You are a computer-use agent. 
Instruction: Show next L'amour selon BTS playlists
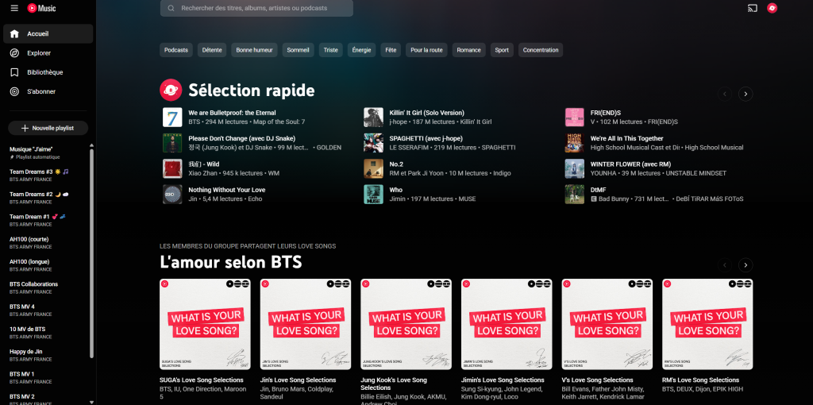745,265
